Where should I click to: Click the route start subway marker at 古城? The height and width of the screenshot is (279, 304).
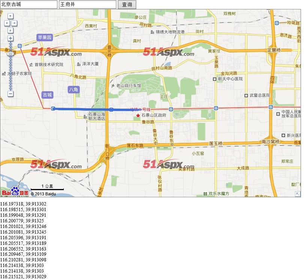click(x=53, y=108)
